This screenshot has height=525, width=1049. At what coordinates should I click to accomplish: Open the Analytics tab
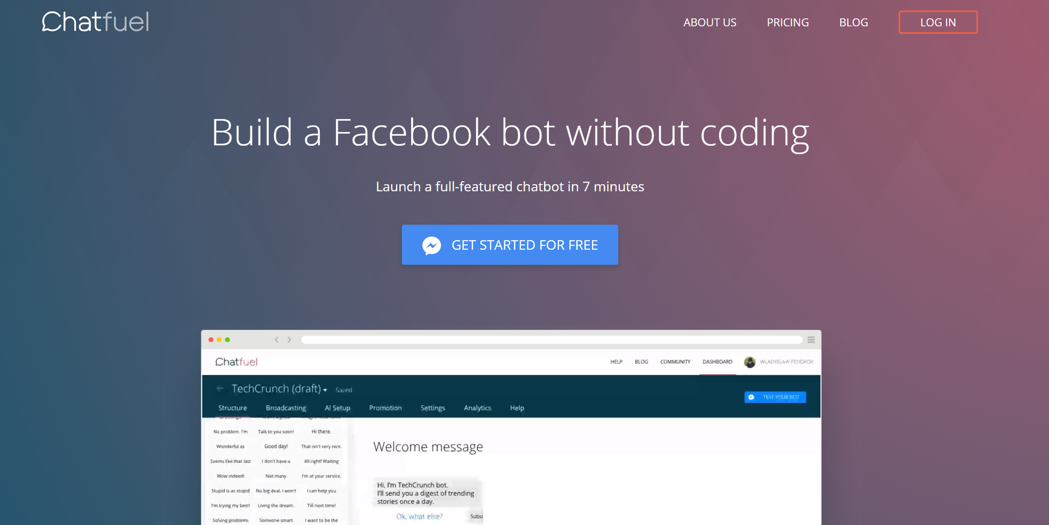click(x=477, y=408)
